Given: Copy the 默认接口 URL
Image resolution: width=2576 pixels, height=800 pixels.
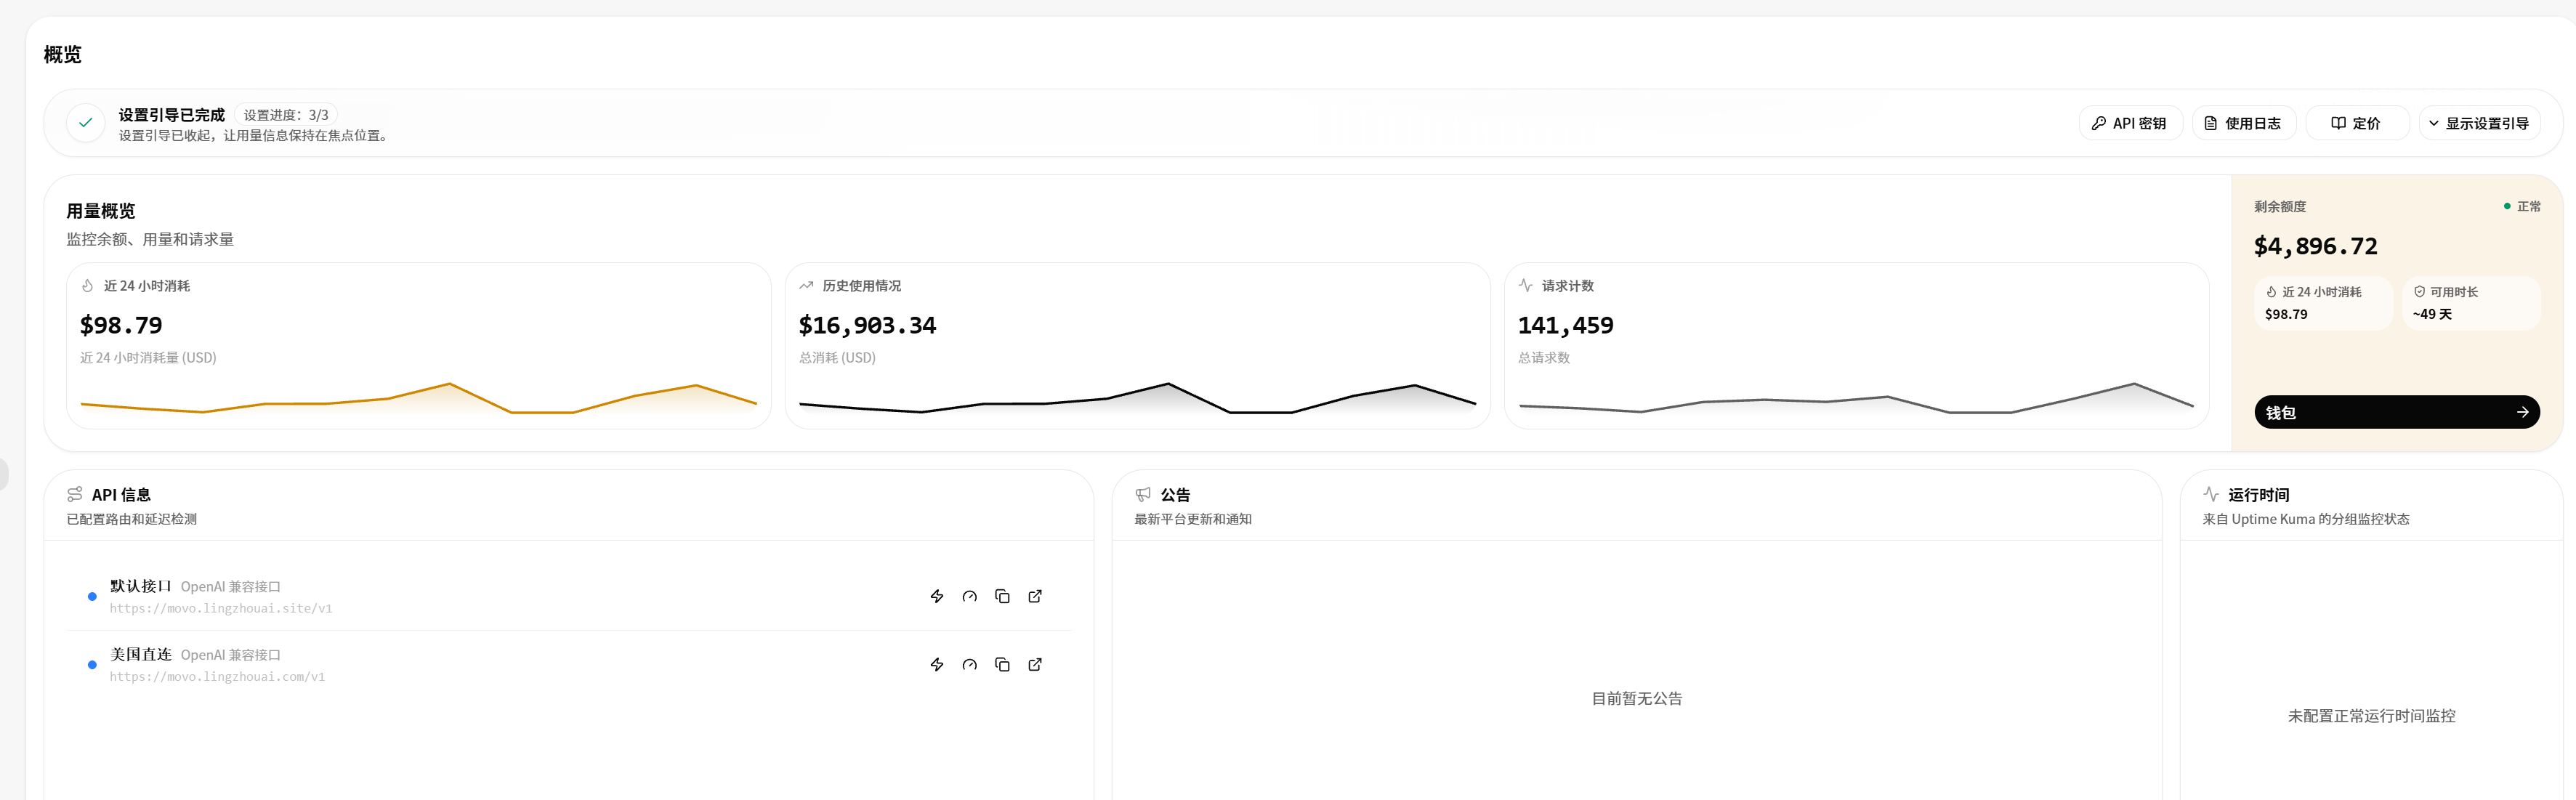Looking at the screenshot, I should tap(1002, 596).
